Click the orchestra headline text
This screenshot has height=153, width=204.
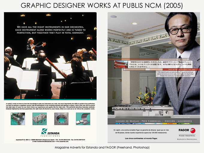point(50,30)
